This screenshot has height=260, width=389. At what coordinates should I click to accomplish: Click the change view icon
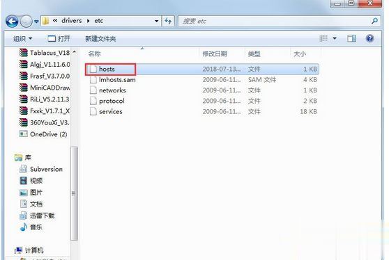point(323,38)
